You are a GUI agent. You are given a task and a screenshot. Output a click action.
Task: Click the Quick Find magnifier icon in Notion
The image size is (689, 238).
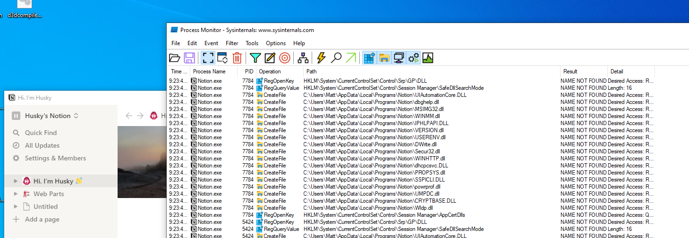point(16,133)
